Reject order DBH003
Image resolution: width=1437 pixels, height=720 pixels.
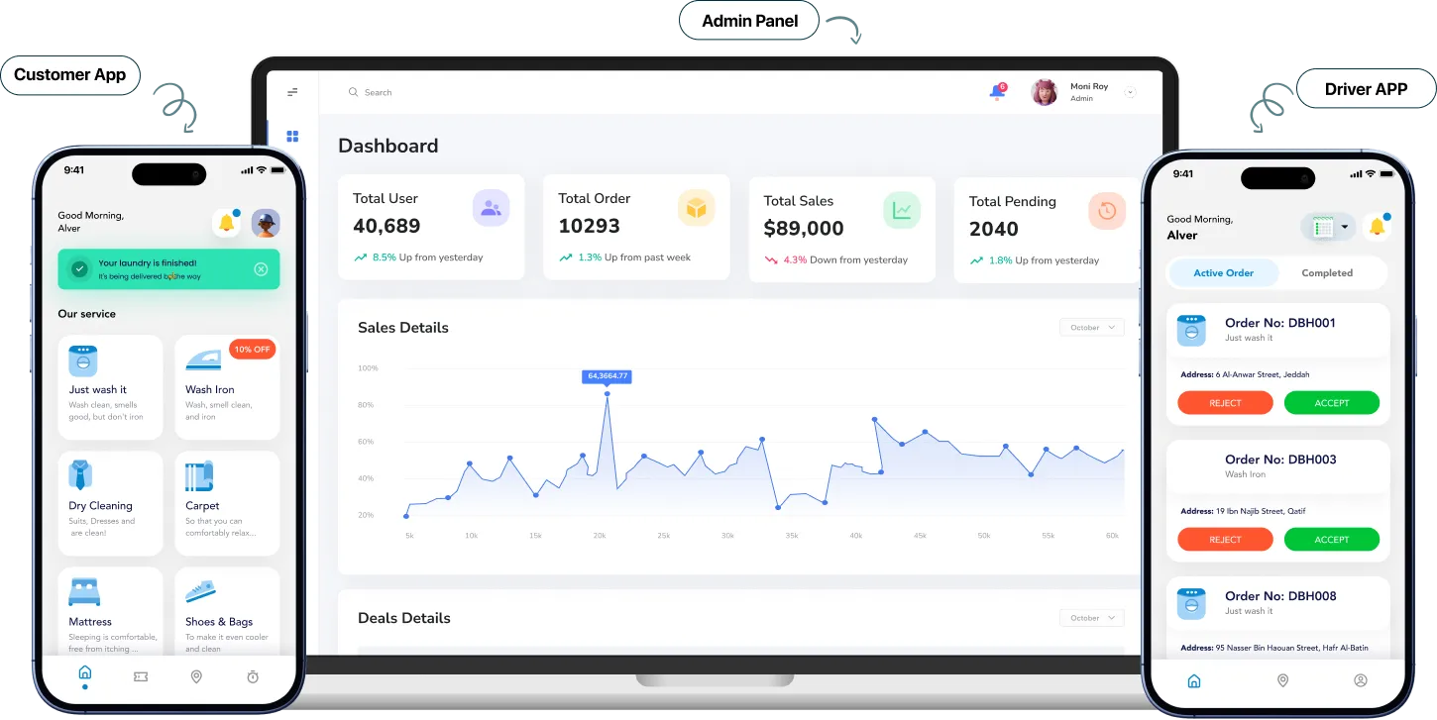(1225, 539)
